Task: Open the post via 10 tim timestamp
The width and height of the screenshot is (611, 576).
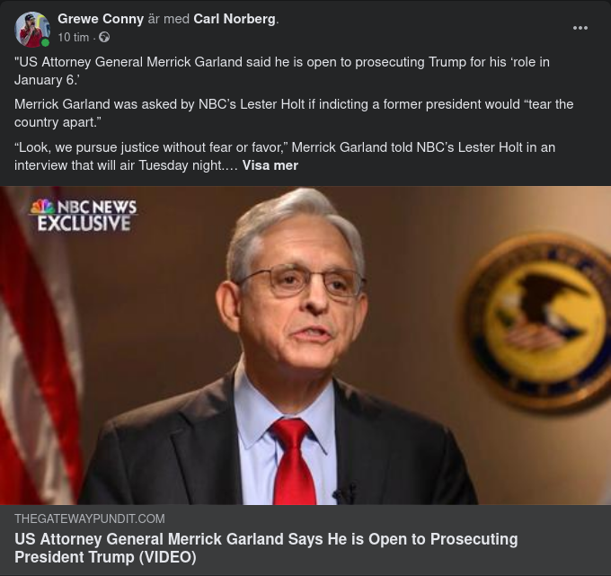Action: [x=74, y=37]
